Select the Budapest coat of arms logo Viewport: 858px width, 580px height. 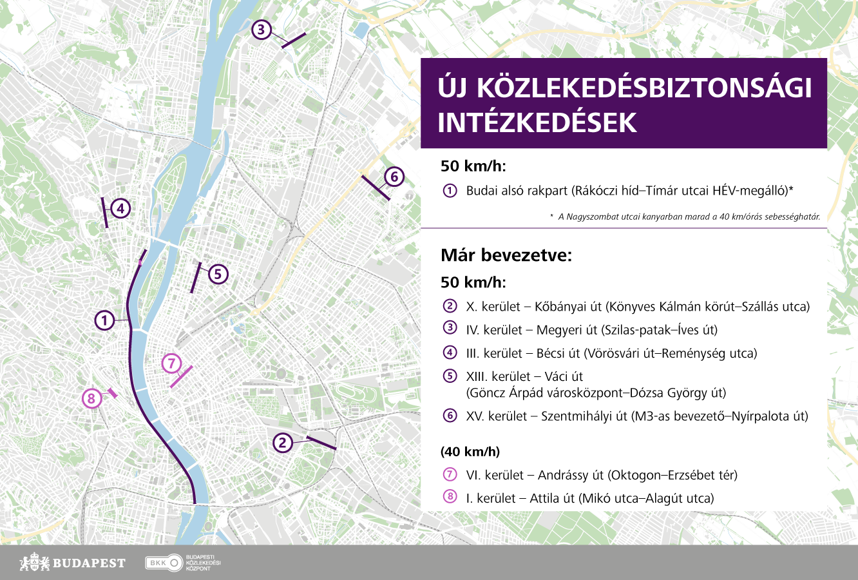point(35,563)
